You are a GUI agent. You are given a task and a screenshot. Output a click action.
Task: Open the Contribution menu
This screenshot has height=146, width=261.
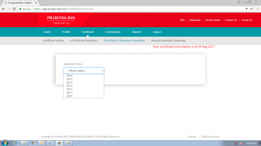pos(113,32)
